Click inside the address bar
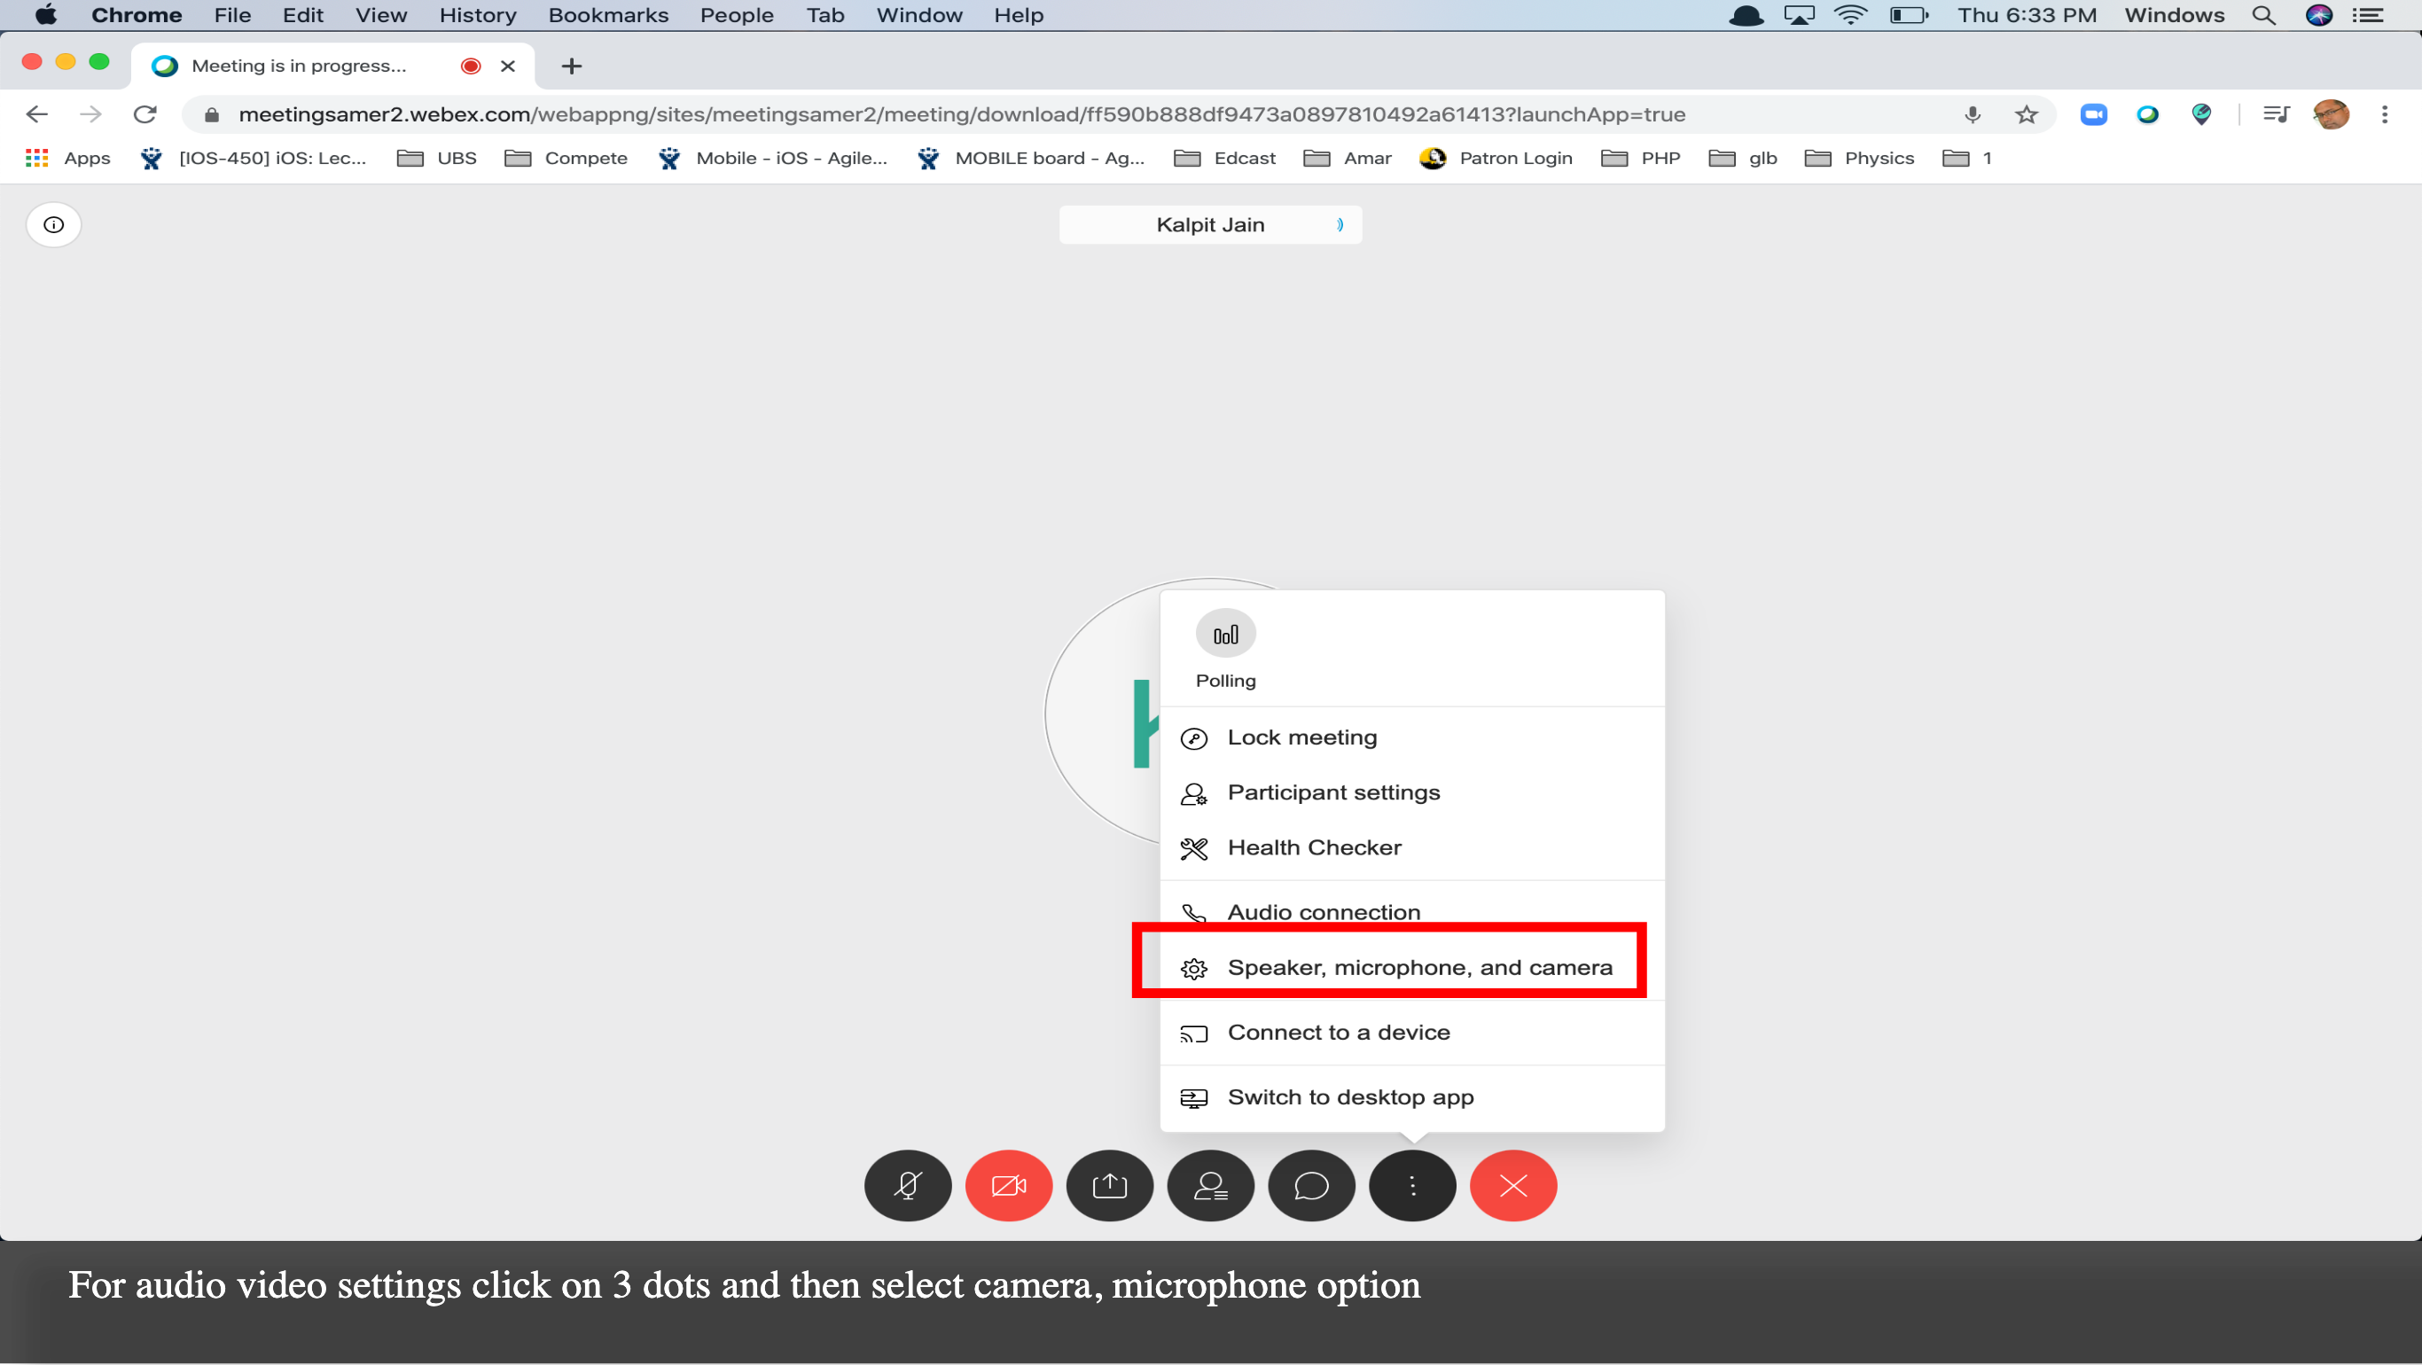The width and height of the screenshot is (2422, 1365). coord(941,113)
